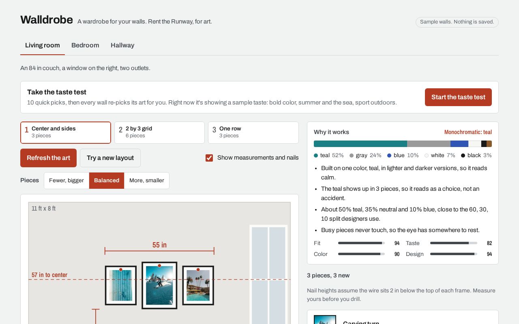Choose More, smaller pieces option
The image size is (519, 324).
coord(147,181)
